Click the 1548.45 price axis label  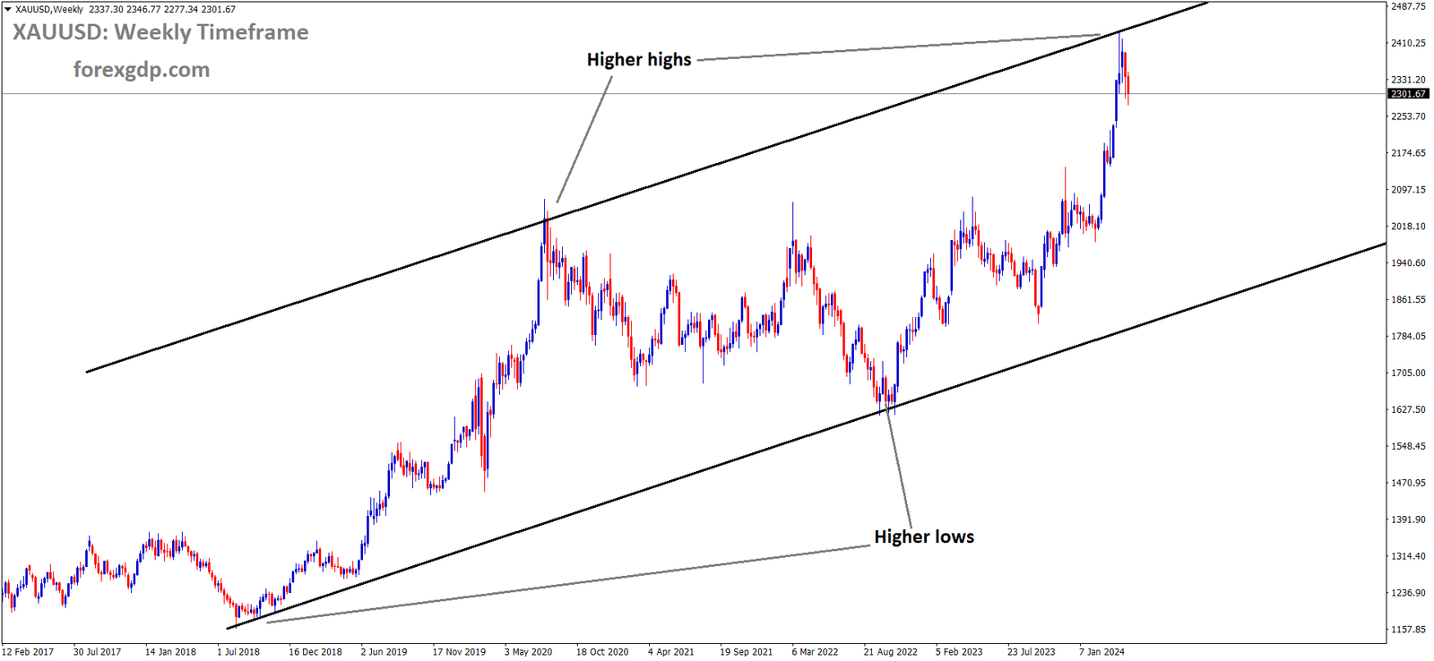coord(1408,446)
